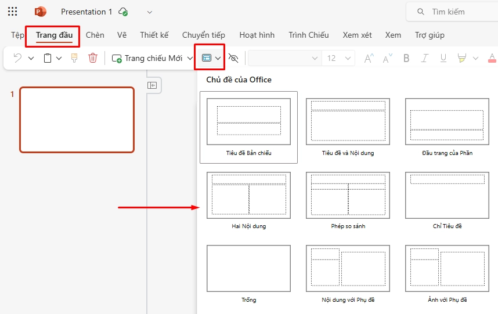Apply the yellow text highlight color

[x=462, y=58]
